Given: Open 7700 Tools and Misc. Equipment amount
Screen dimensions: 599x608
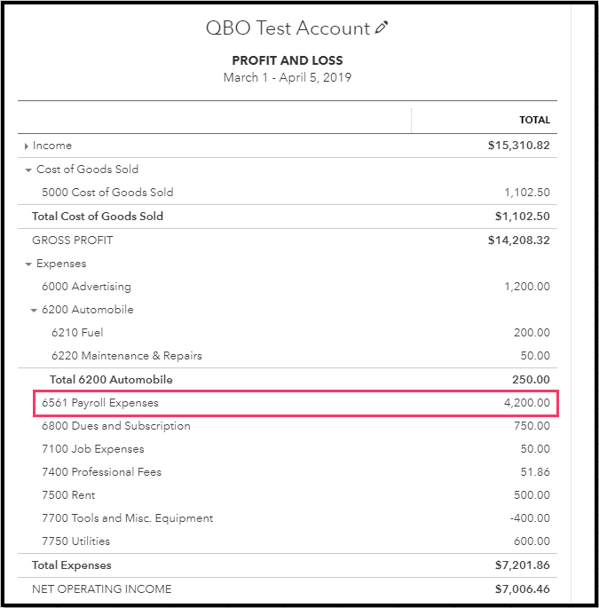Looking at the screenshot, I should click(x=530, y=518).
